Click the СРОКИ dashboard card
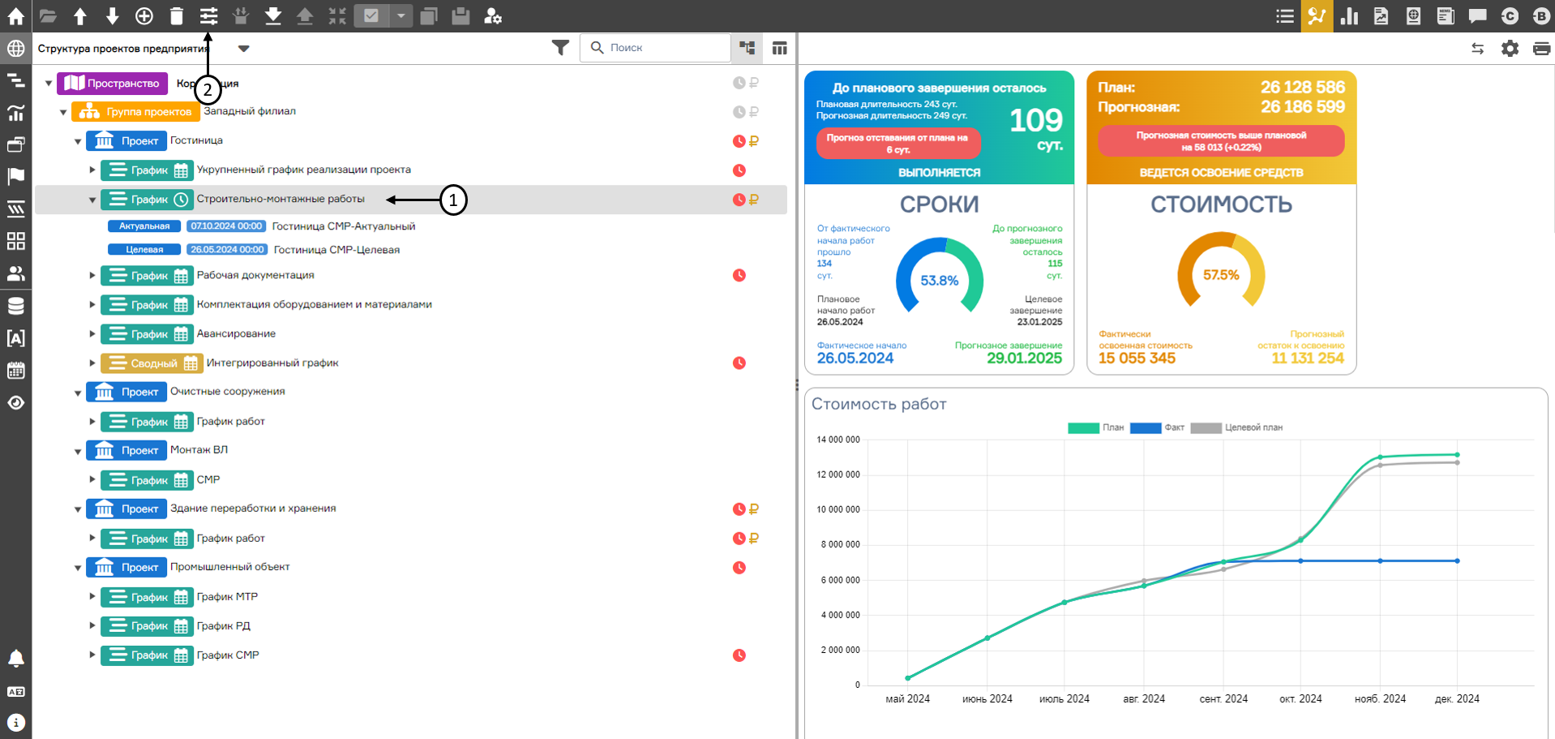Image resolution: width=1555 pixels, height=739 pixels. [x=939, y=223]
